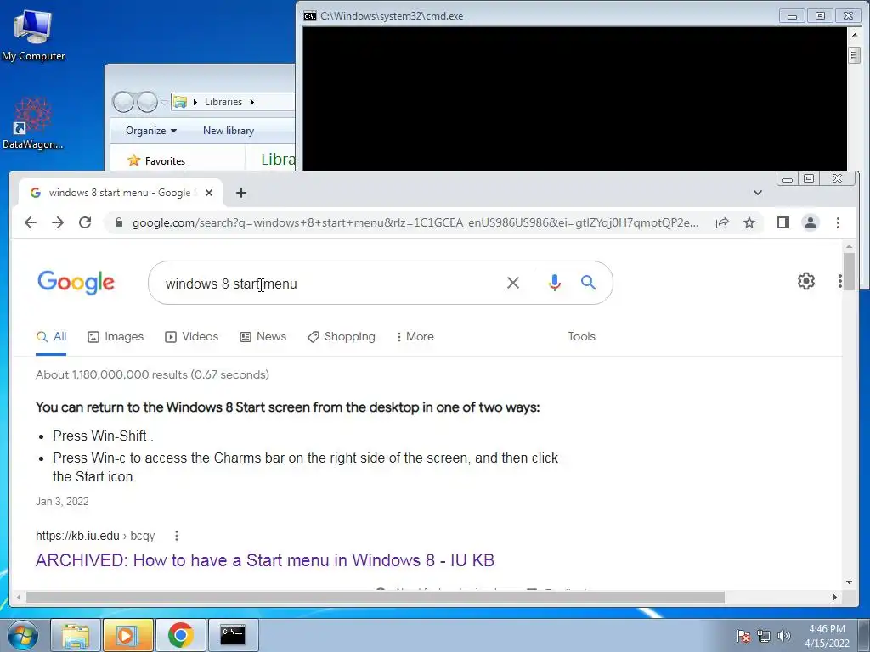Click Chrome horizontal scrollbar thumb
870x652 pixels.
click(x=375, y=597)
